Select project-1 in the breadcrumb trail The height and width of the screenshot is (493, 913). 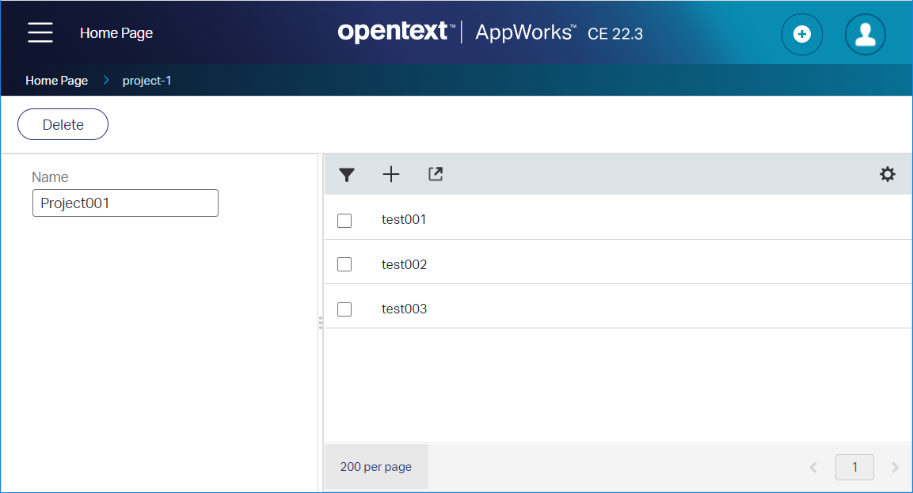tap(146, 80)
